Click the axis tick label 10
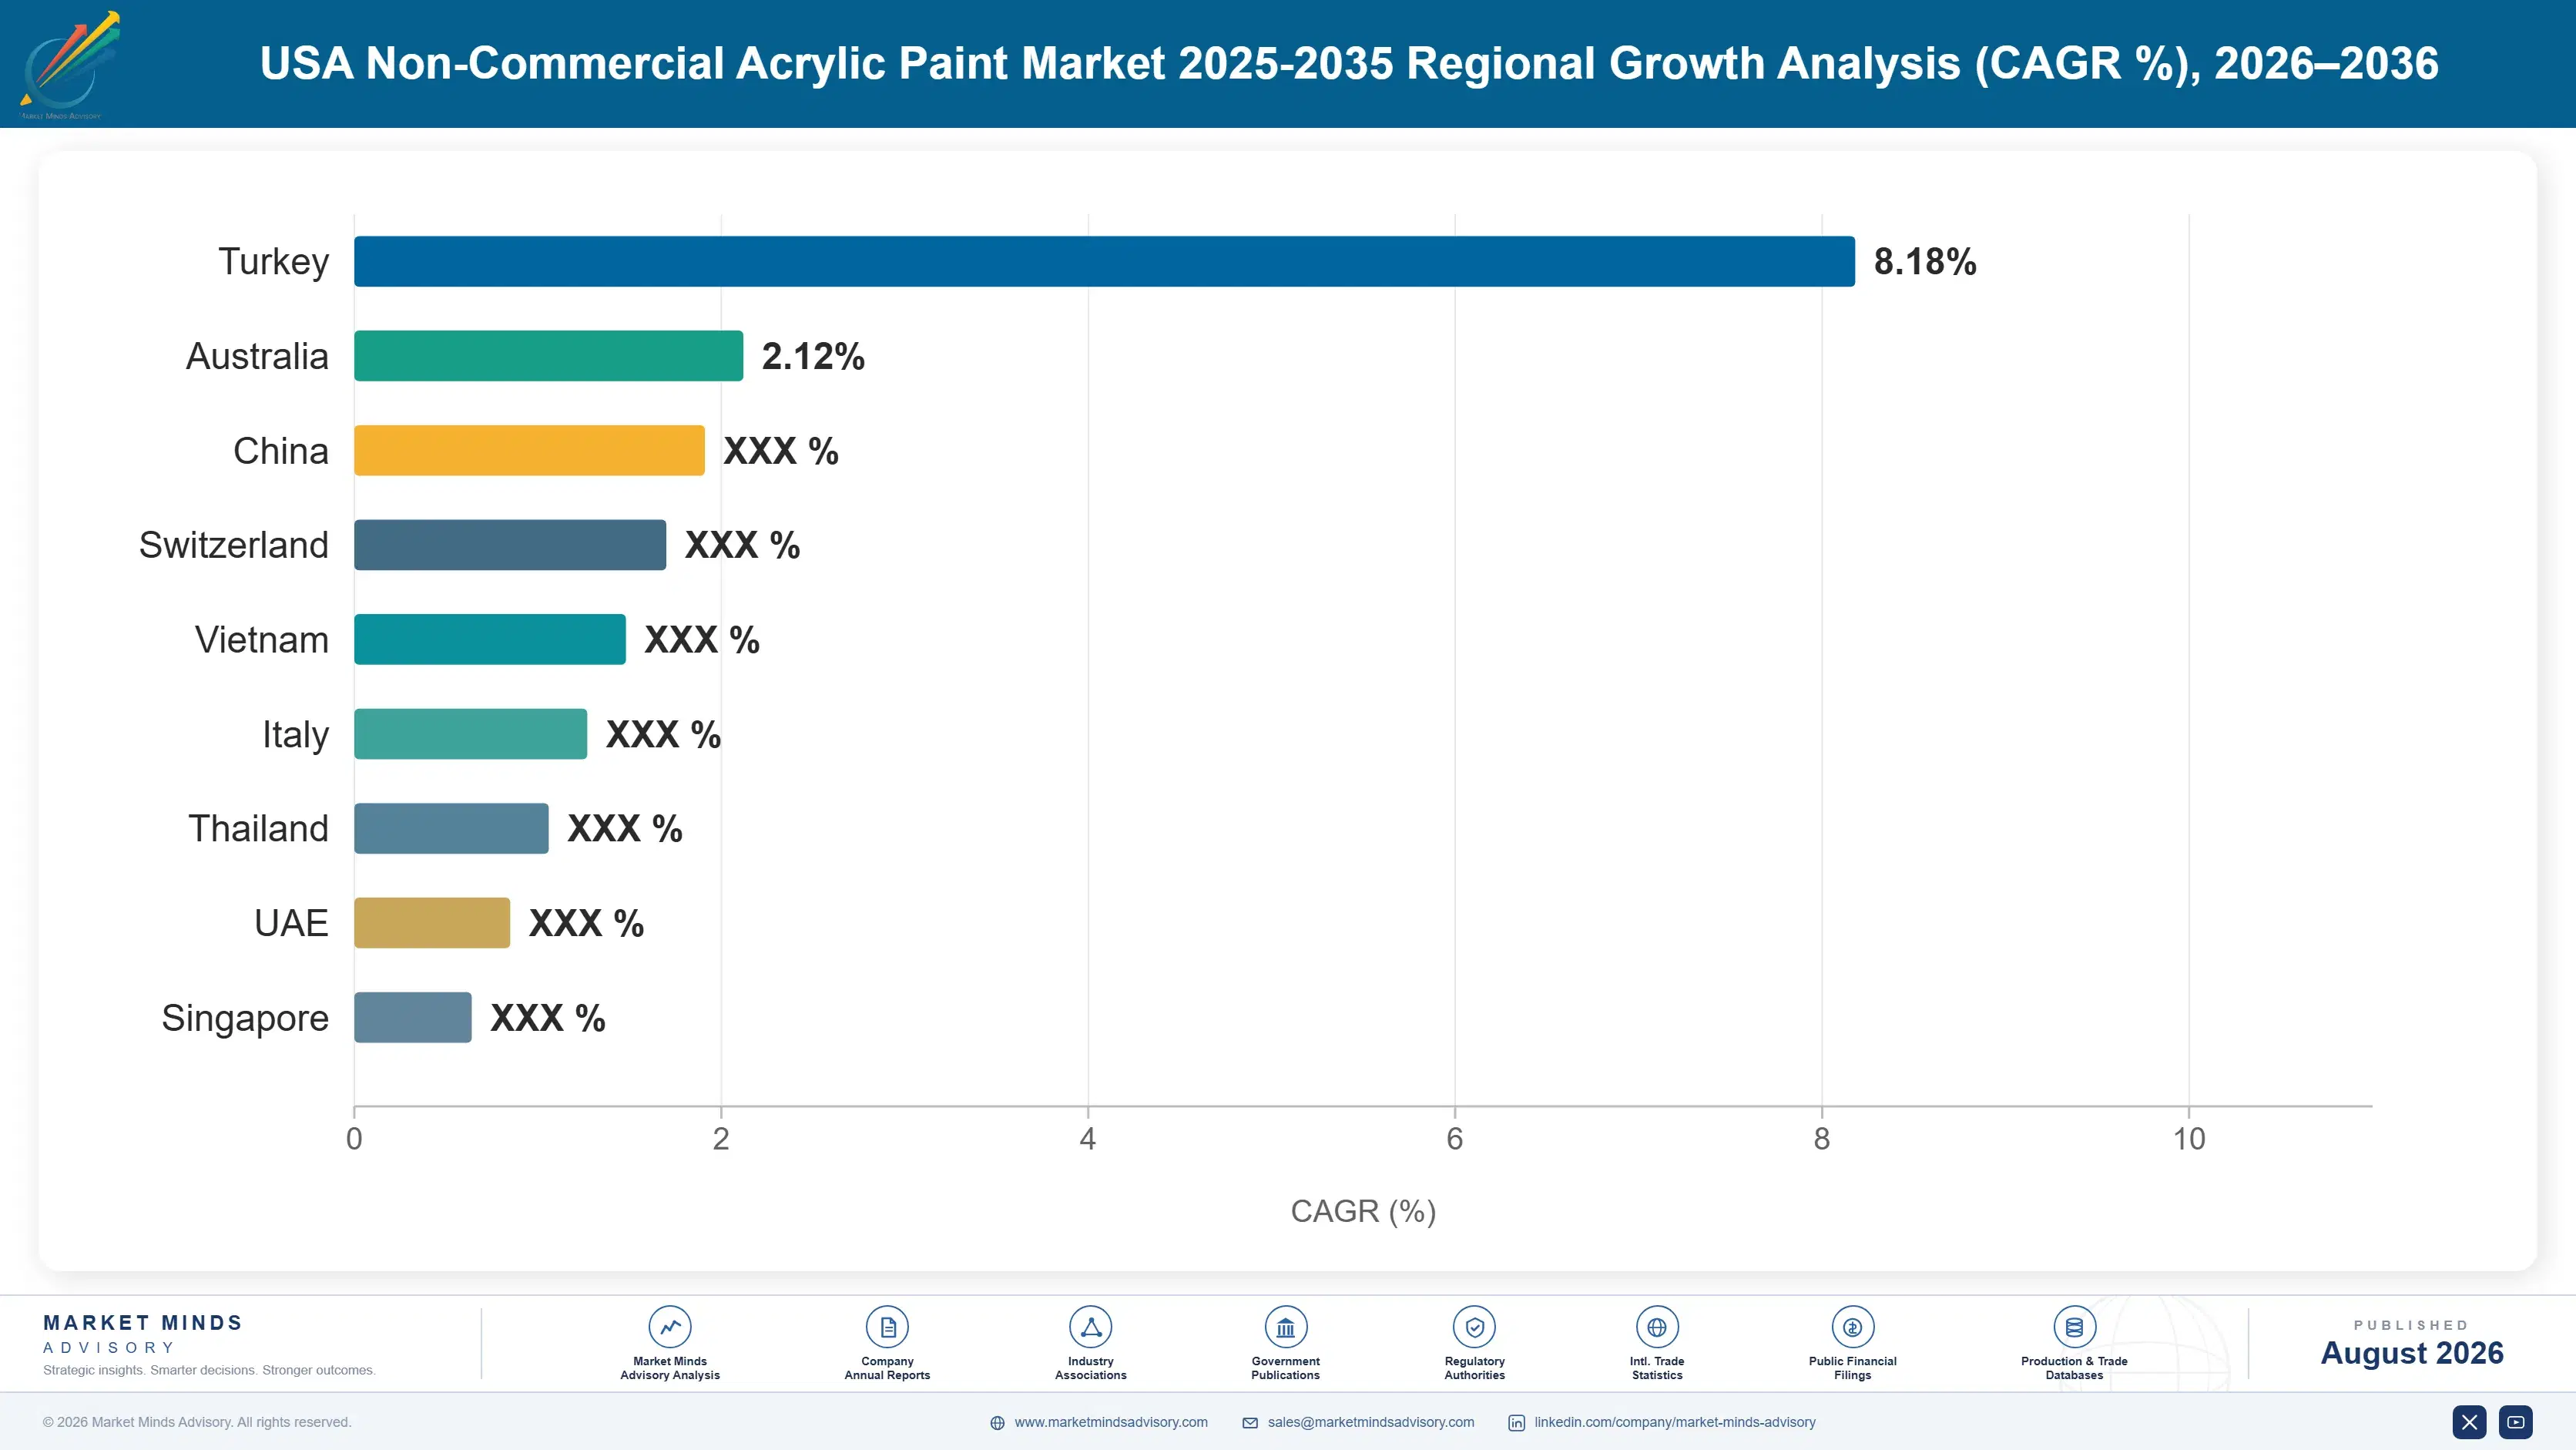Image resolution: width=2576 pixels, height=1450 pixels. [x=2189, y=1139]
